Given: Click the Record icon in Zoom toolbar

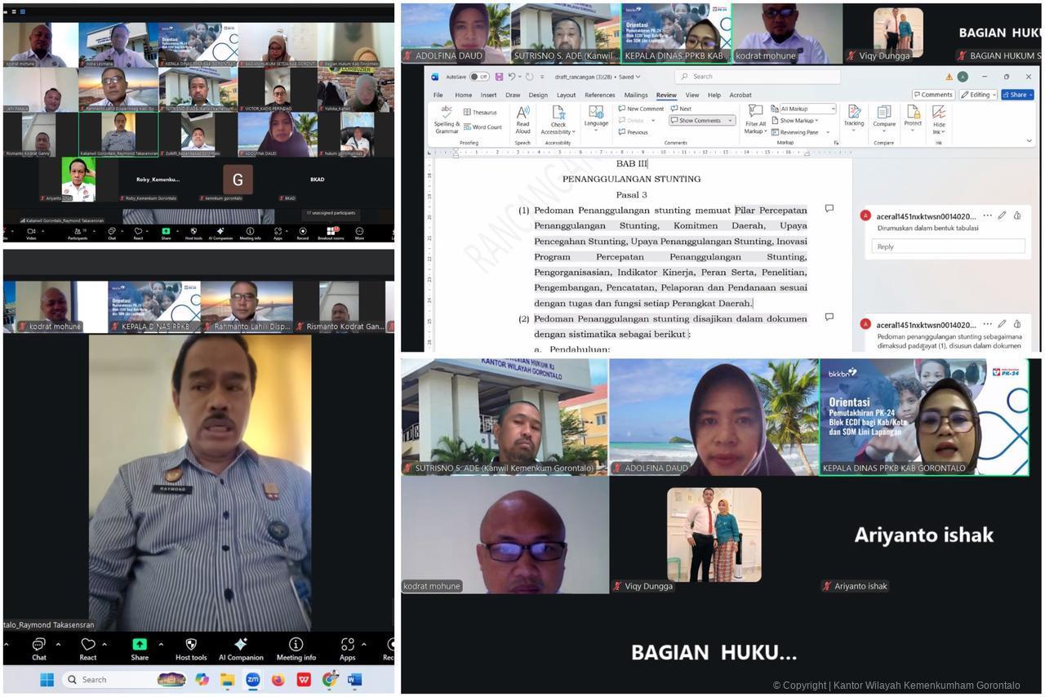Looking at the screenshot, I should click(x=302, y=232).
